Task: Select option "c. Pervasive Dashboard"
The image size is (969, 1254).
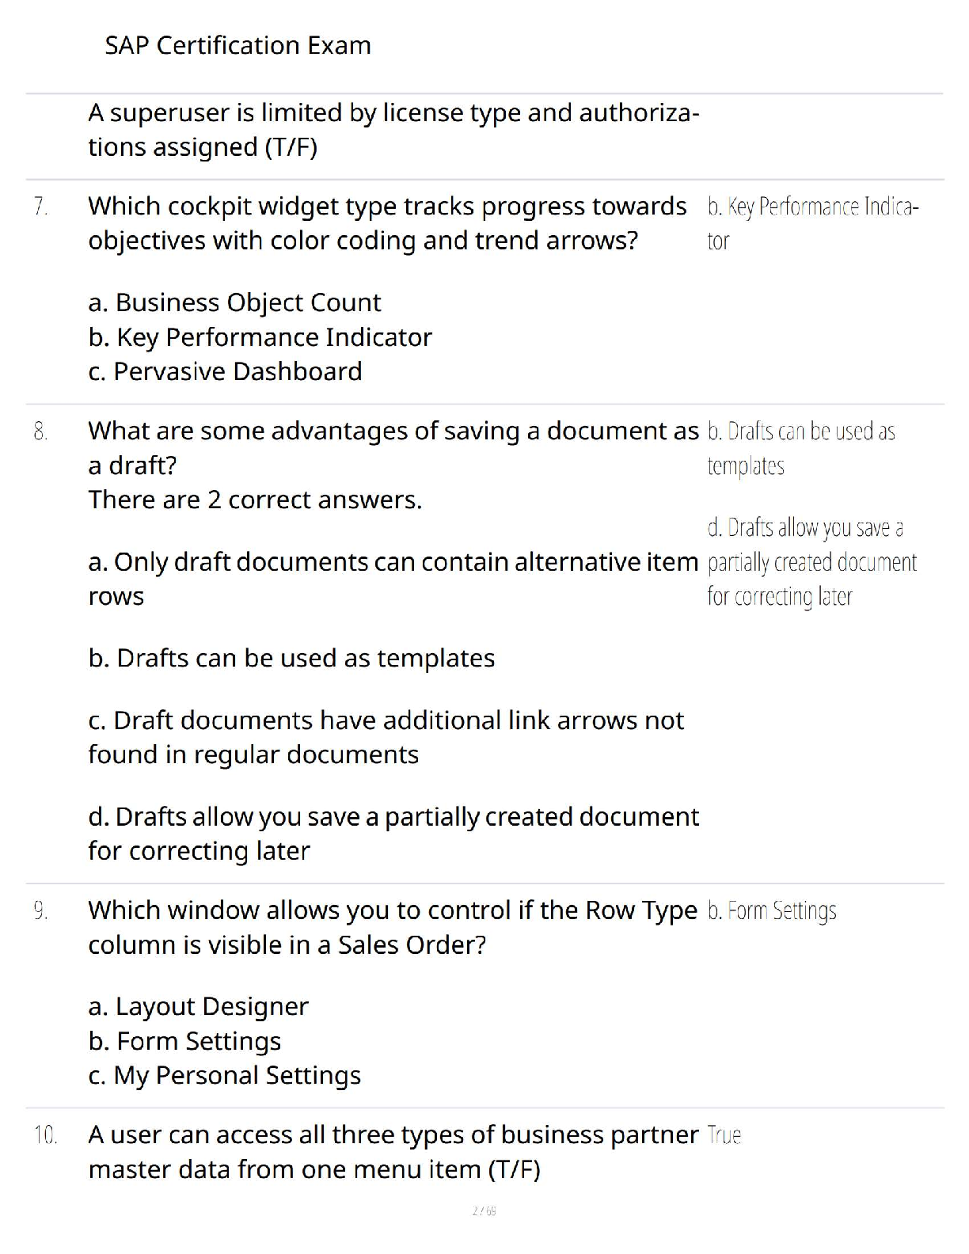Action: click(x=225, y=371)
